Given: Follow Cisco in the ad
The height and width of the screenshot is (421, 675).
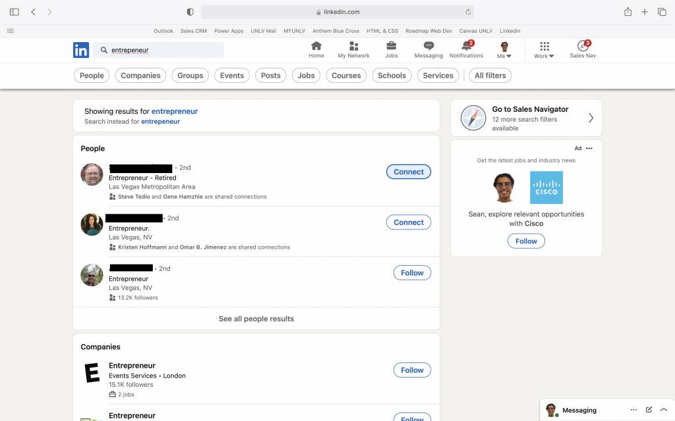Looking at the screenshot, I should coord(526,241).
